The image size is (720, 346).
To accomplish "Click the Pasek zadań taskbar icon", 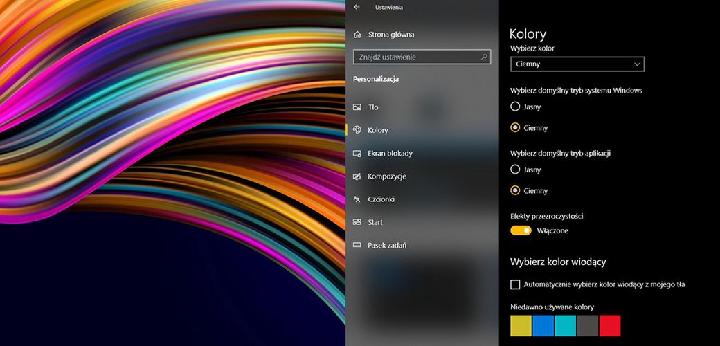I will point(357,245).
